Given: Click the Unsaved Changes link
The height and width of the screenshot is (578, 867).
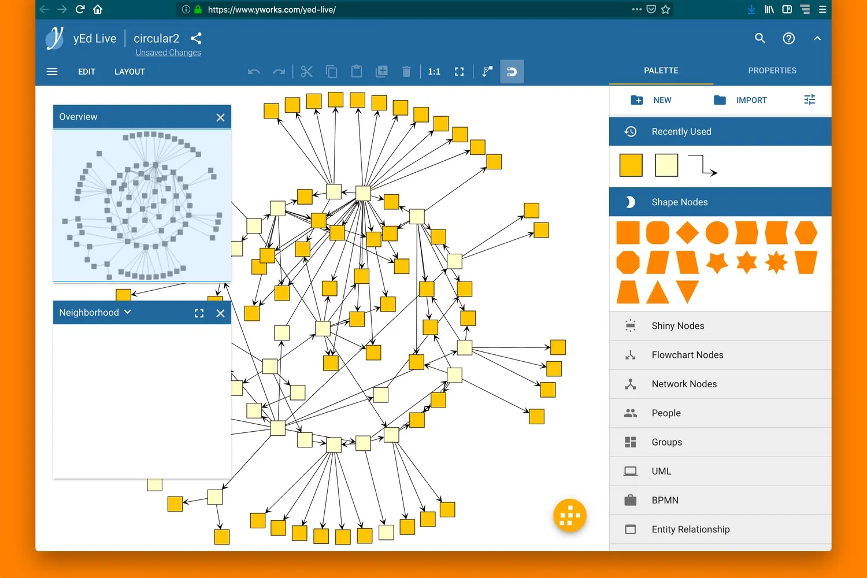Looking at the screenshot, I should tap(168, 53).
